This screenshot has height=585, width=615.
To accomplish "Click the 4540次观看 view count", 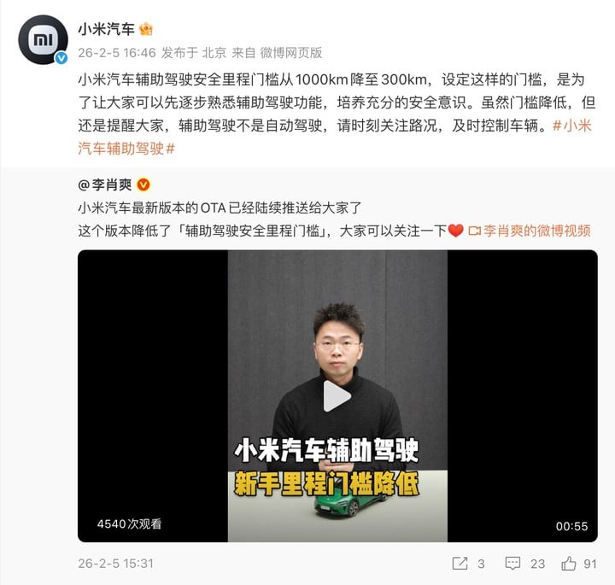I will point(129,524).
